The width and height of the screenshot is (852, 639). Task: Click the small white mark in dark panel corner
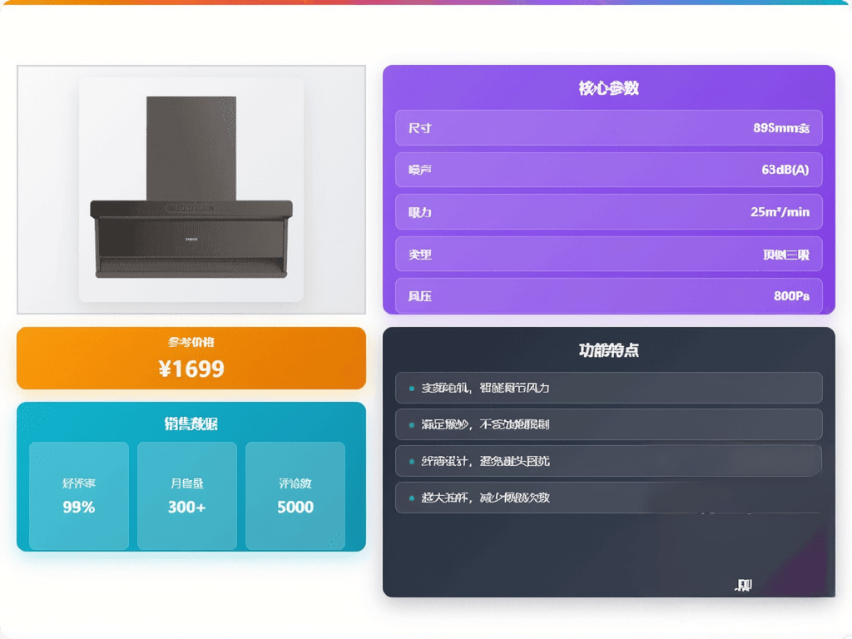click(x=744, y=586)
